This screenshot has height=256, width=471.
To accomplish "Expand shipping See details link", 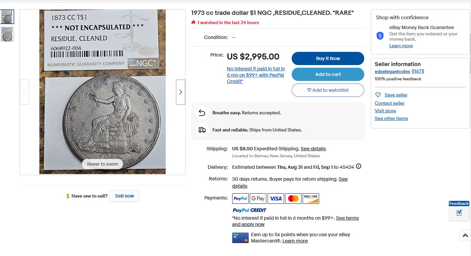I will (313, 149).
